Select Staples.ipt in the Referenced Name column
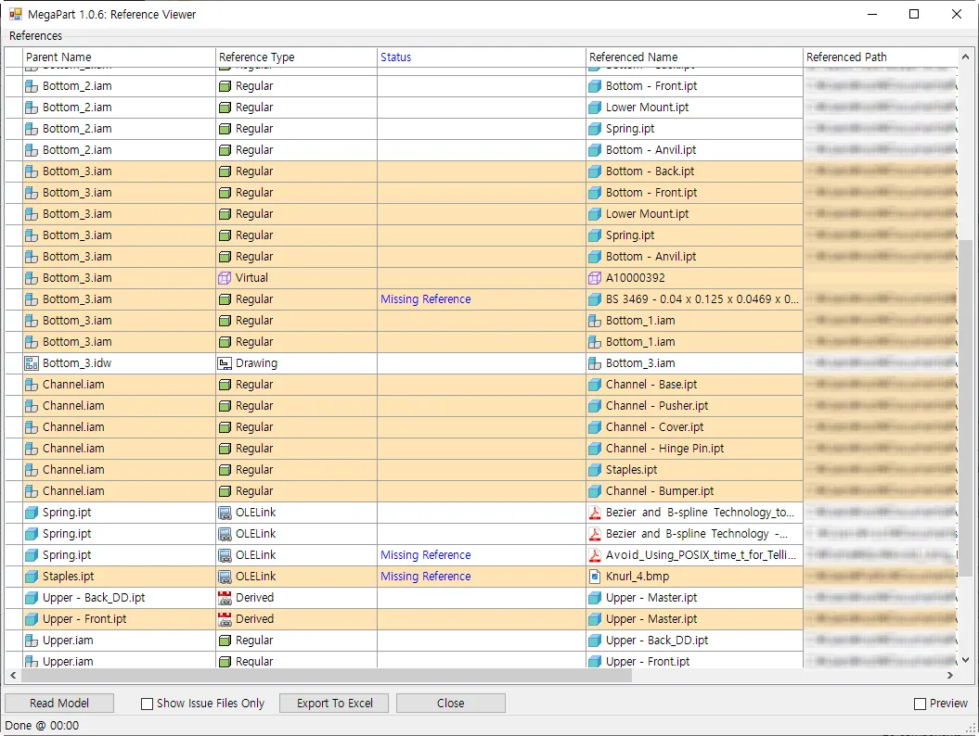979x736 pixels. coord(694,470)
